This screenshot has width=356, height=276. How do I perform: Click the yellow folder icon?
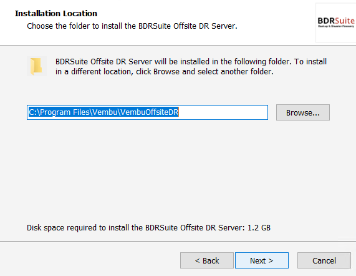(37, 66)
